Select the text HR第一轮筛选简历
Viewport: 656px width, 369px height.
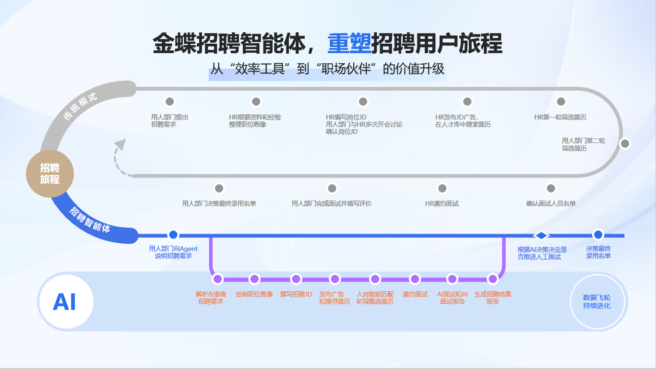(561, 117)
